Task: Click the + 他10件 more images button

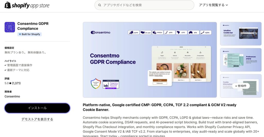Action: pyautogui.click(x=241, y=86)
